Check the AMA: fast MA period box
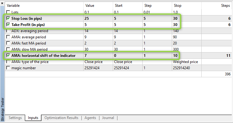 (8, 43)
